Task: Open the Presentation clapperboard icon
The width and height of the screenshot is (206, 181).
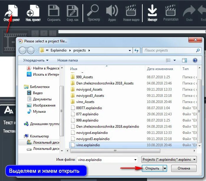Action: 171,11
